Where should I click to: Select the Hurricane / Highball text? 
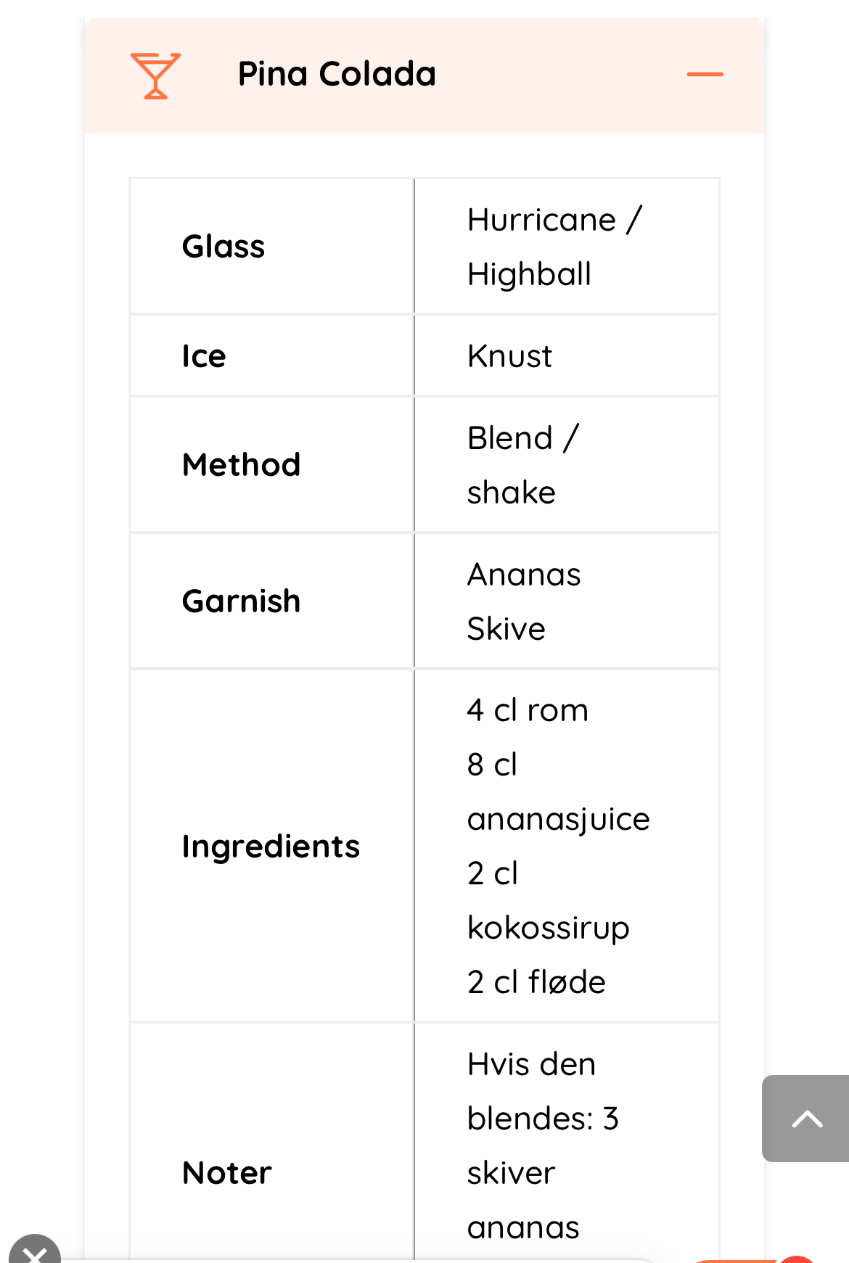click(x=554, y=247)
